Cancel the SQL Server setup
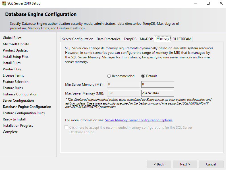Viewport: 226px width, 170px height. pyautogui.click(x=211, y=164)
